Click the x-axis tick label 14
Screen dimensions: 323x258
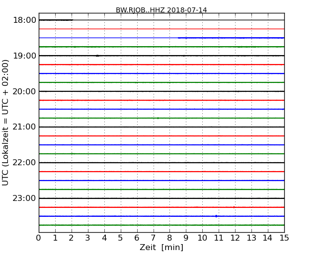(x=267, y=238)
